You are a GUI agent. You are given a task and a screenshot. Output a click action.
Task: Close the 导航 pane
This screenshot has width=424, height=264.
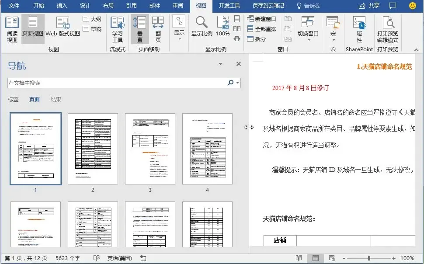click(239, 64)
